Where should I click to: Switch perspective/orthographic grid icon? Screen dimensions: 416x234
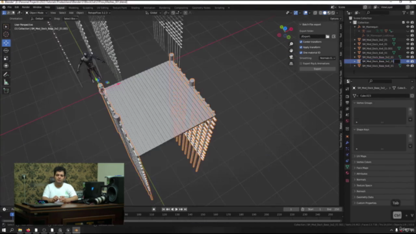point(291,64)
